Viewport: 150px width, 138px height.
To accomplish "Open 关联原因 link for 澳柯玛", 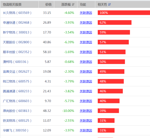I will [86, 62].
